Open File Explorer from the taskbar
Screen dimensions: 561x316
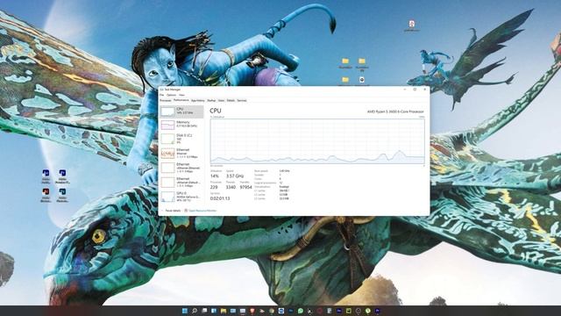224,311
